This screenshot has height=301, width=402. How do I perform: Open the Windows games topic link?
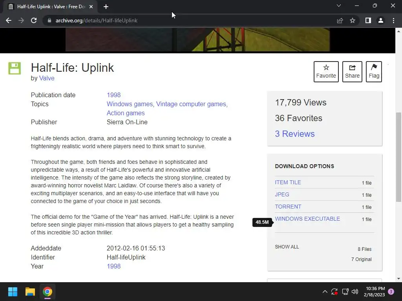[130, 104]
